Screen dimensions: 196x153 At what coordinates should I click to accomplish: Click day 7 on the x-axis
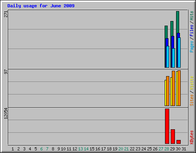click(x=47, y=149)
